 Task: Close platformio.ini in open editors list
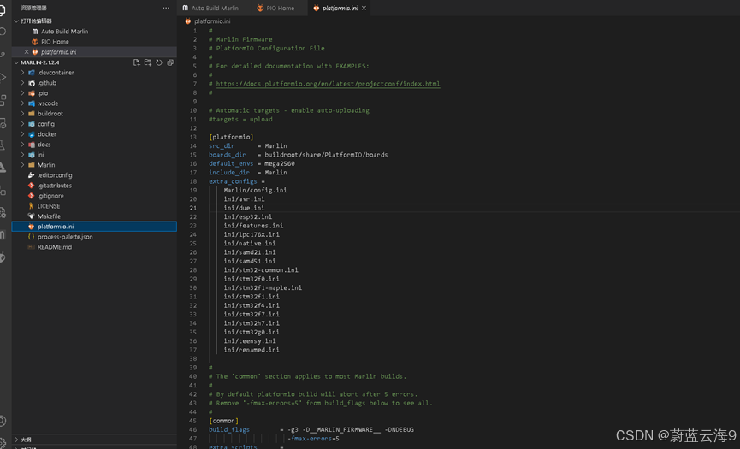click(x=27, y=52)
